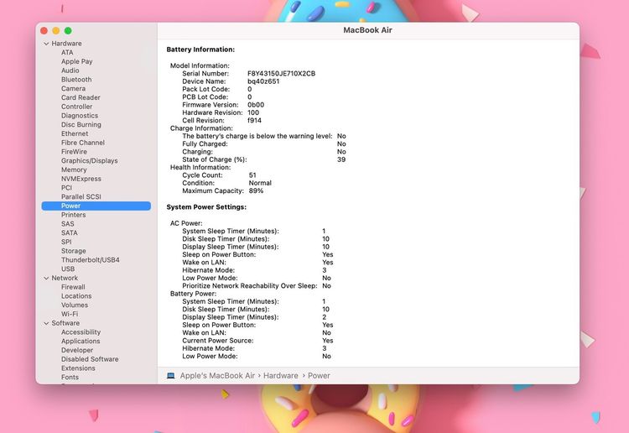Click Power in the path bar
Image resolution: width=629 pixels, height=433 pixels.
319,376
